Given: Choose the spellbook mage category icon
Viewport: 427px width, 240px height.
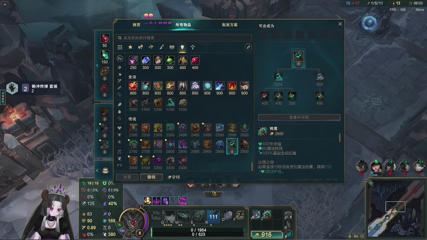Looking at the screenshot, I should [172, 47].
